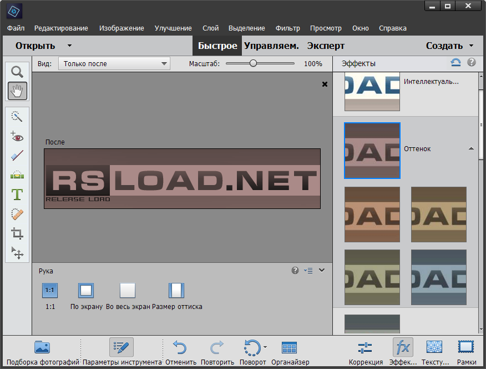Image resolution: width=486 pixels, height=369 pixels.
Task: Toggle Tool Options (Параметры инструмента) panel
Action: 122,352
